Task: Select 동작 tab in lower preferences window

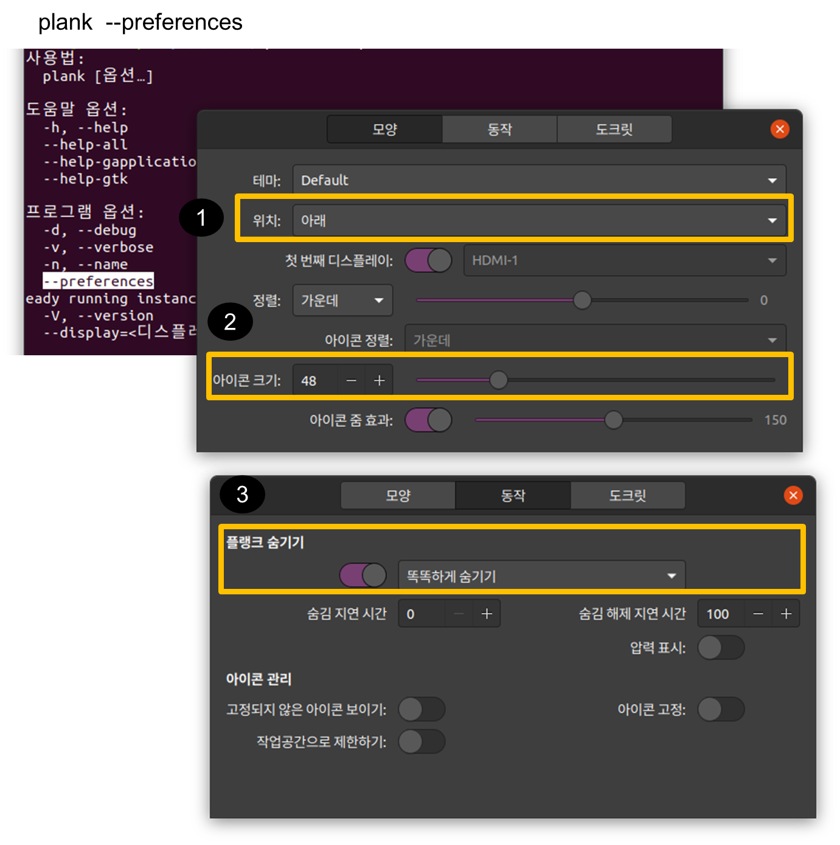Action: tap(513, 495)
